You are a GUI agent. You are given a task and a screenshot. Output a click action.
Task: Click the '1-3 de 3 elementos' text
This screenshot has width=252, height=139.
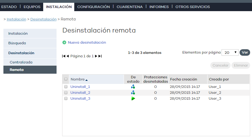pos(144,53)
